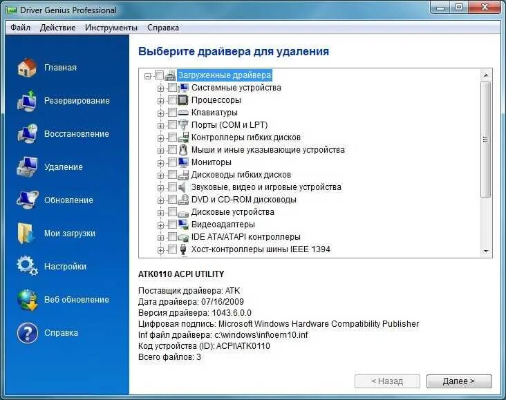Expand the DVD и CD-ROM дисководы node

[160, 200]
